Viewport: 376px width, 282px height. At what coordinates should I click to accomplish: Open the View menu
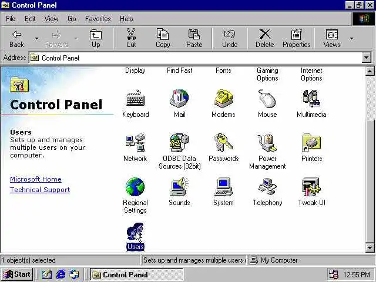[x=51, y=19]
